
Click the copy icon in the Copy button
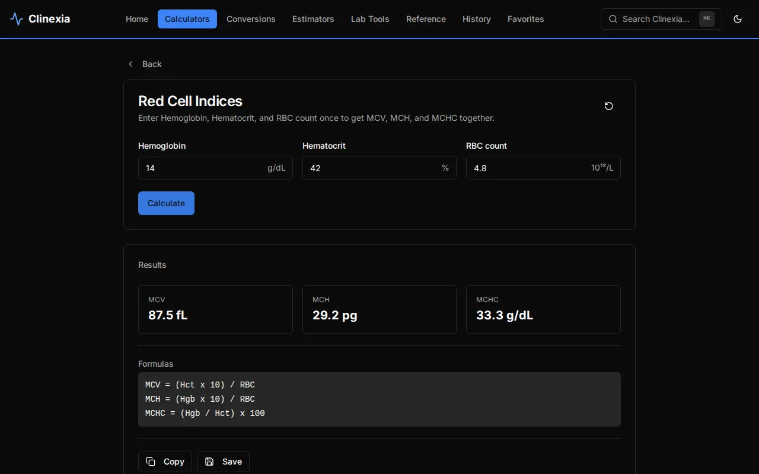[151, 462]
